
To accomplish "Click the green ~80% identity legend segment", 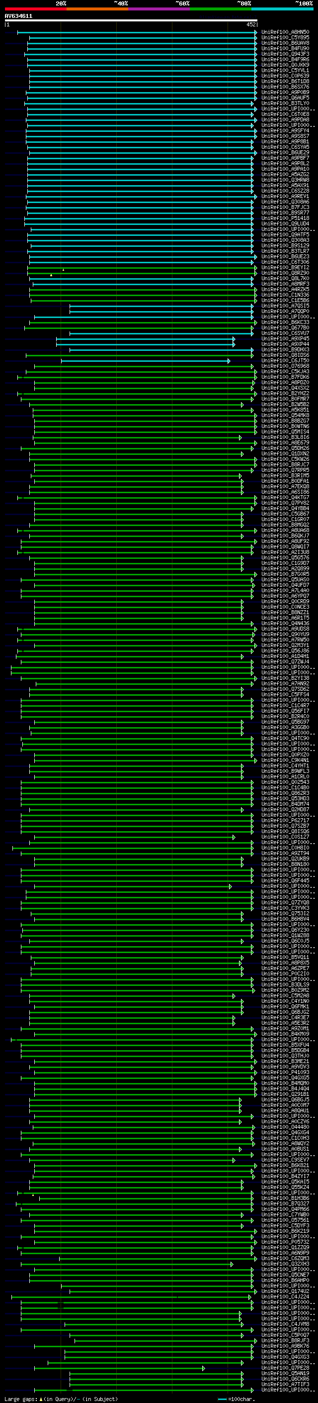I will point(221,9).
